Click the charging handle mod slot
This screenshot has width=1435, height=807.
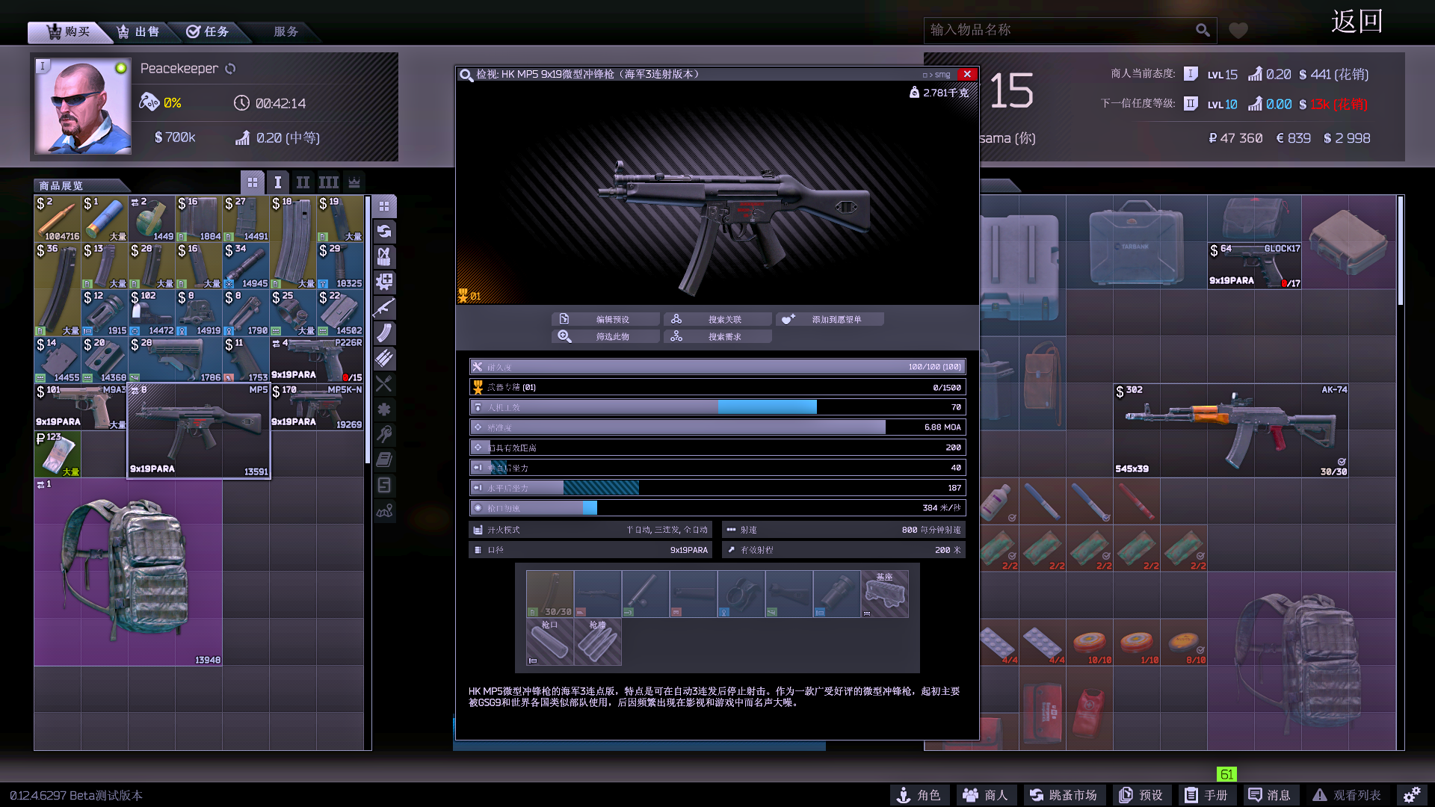pos(646,594)
